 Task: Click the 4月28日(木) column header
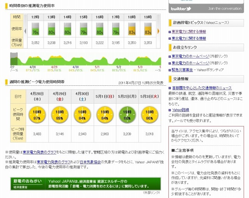37,96
